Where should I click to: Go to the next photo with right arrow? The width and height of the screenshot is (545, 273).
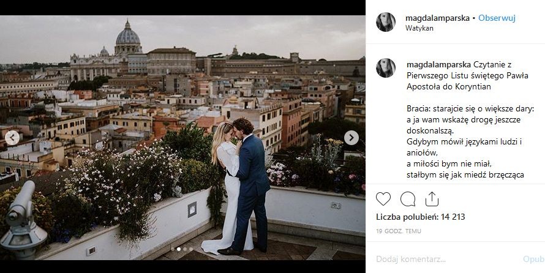click(351, 138)
